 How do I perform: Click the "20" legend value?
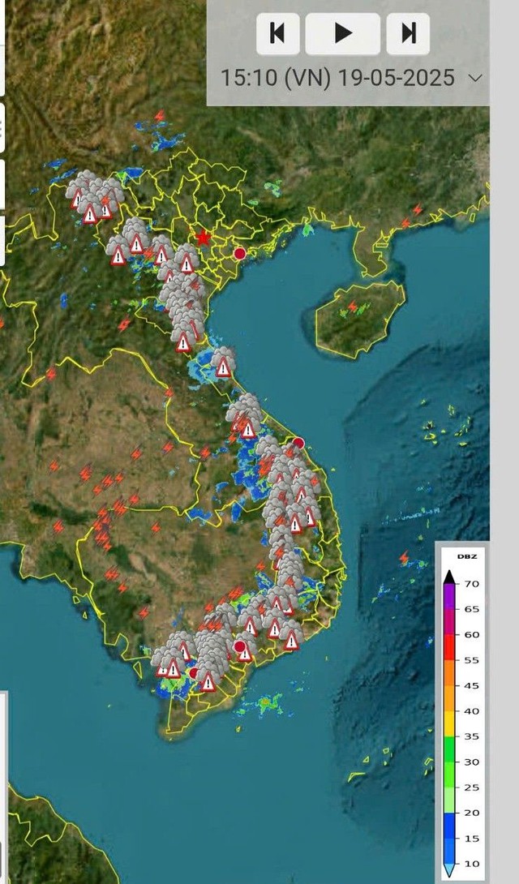(472, 813)
